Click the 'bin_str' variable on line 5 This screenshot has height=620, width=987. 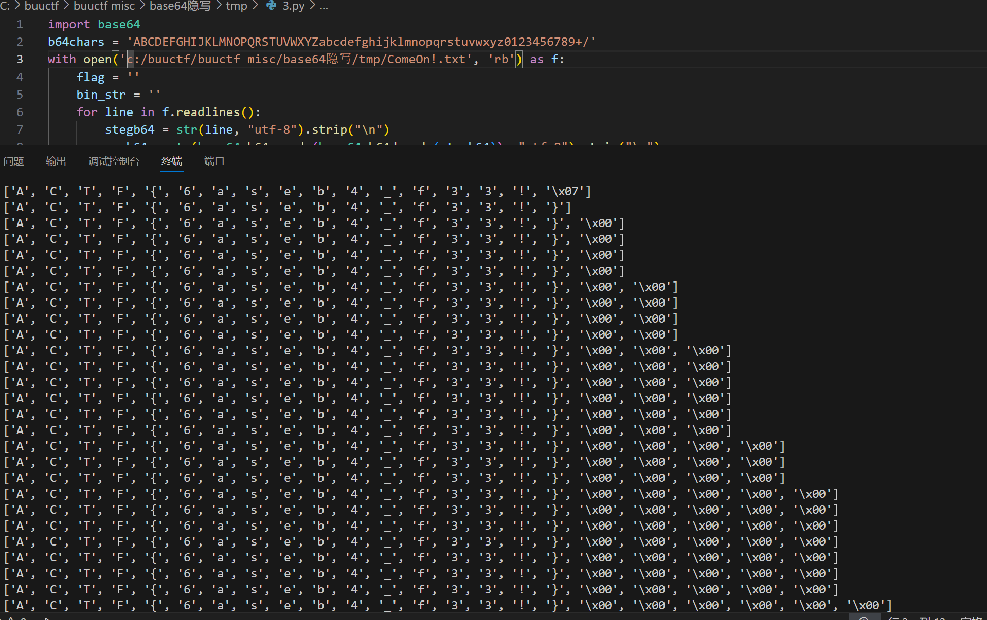click(x=101, y=95)
